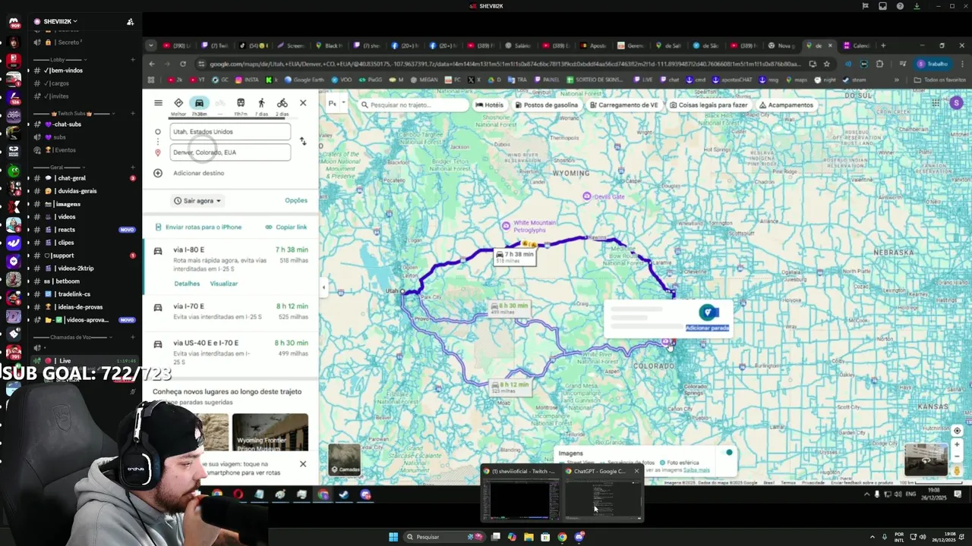972x546 pixels.
Task: Click the Devils Gate map marker
Action: coord(587,196)
